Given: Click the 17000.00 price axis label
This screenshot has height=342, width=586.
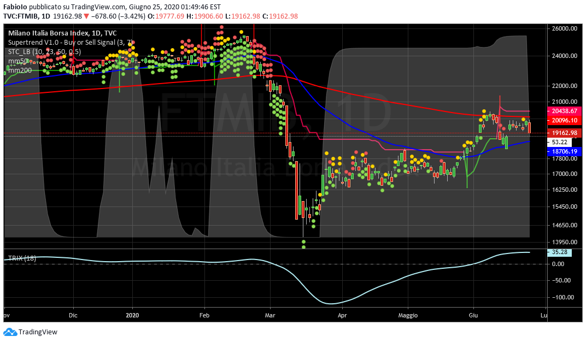Looking at the screenshot, I should pos(564,174).
